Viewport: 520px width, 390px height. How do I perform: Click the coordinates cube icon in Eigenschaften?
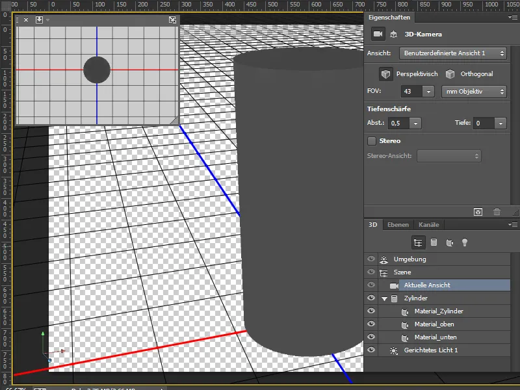(394, 34)
